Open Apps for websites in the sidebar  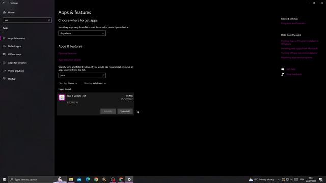point(17,63)
